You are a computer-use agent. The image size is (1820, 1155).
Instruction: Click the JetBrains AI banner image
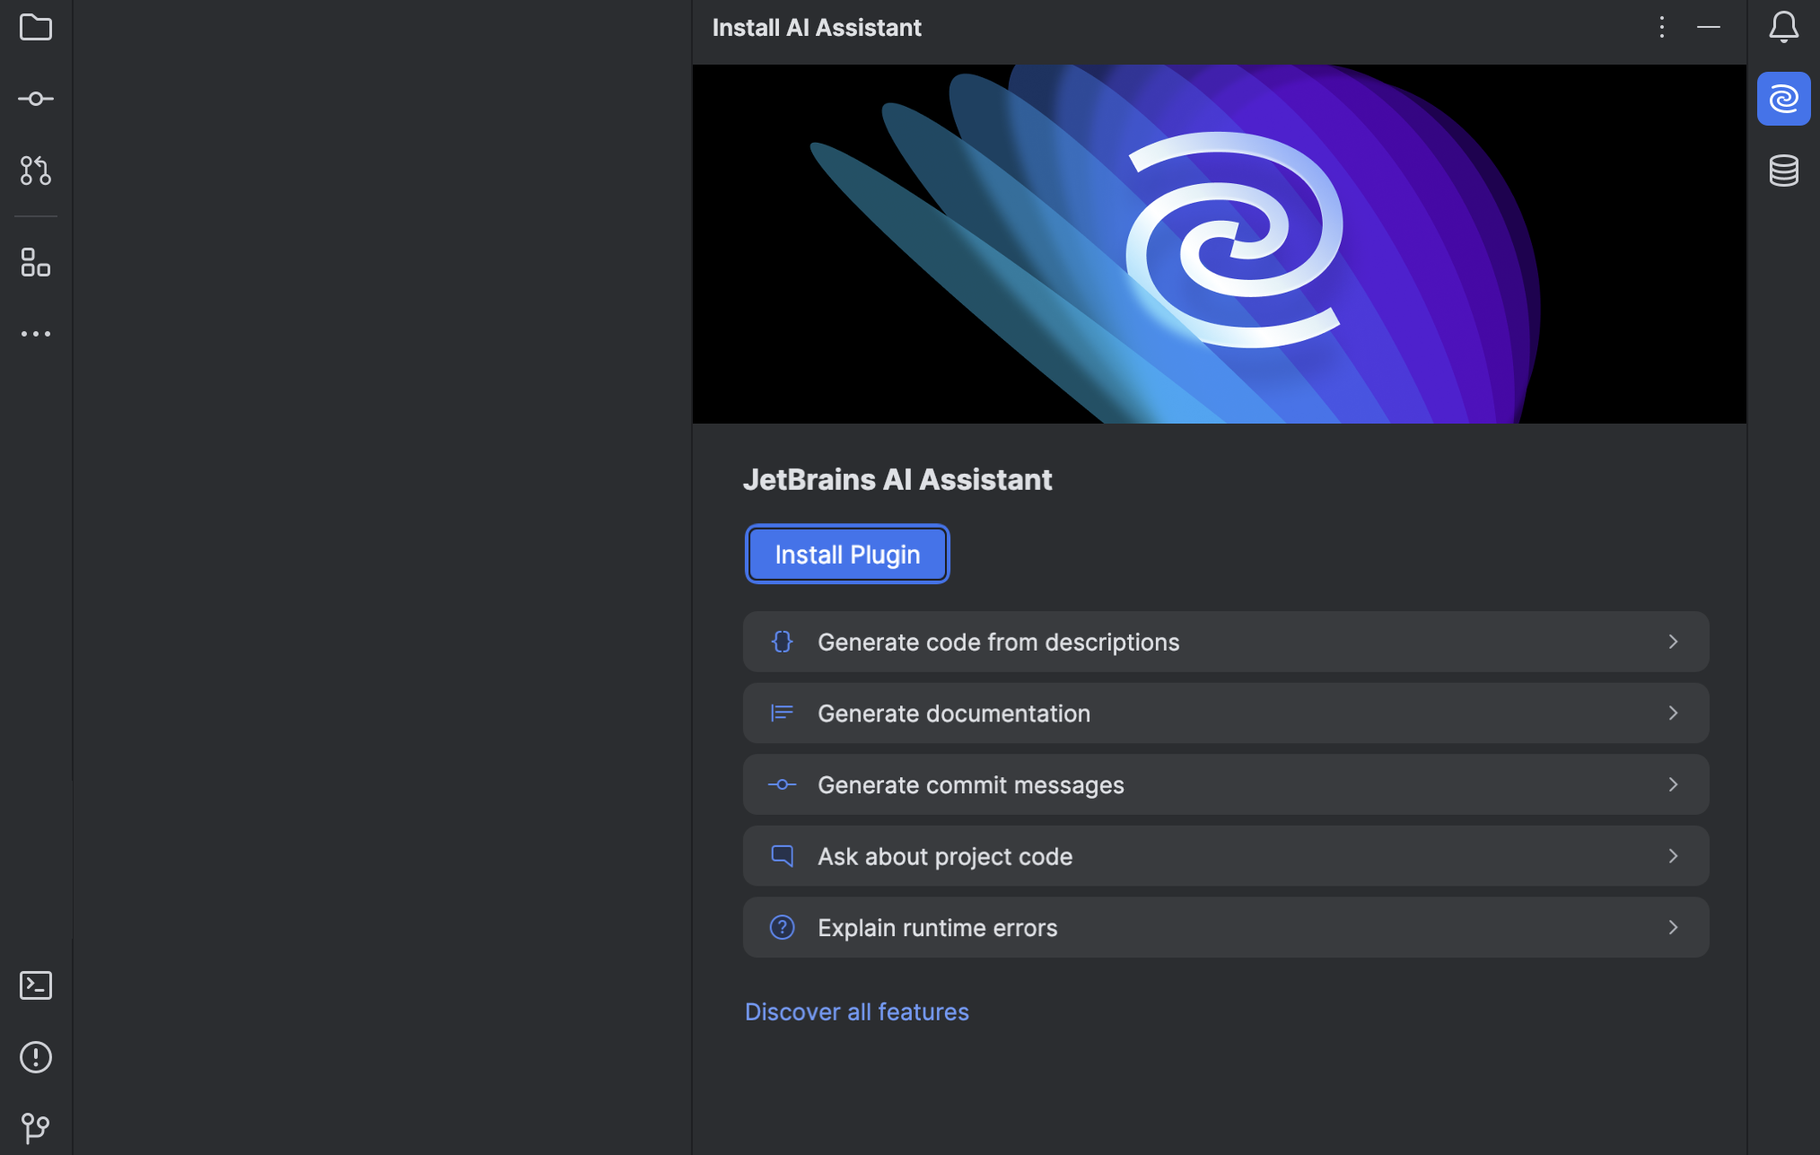pyautogui.click(x=1219, y=243)
